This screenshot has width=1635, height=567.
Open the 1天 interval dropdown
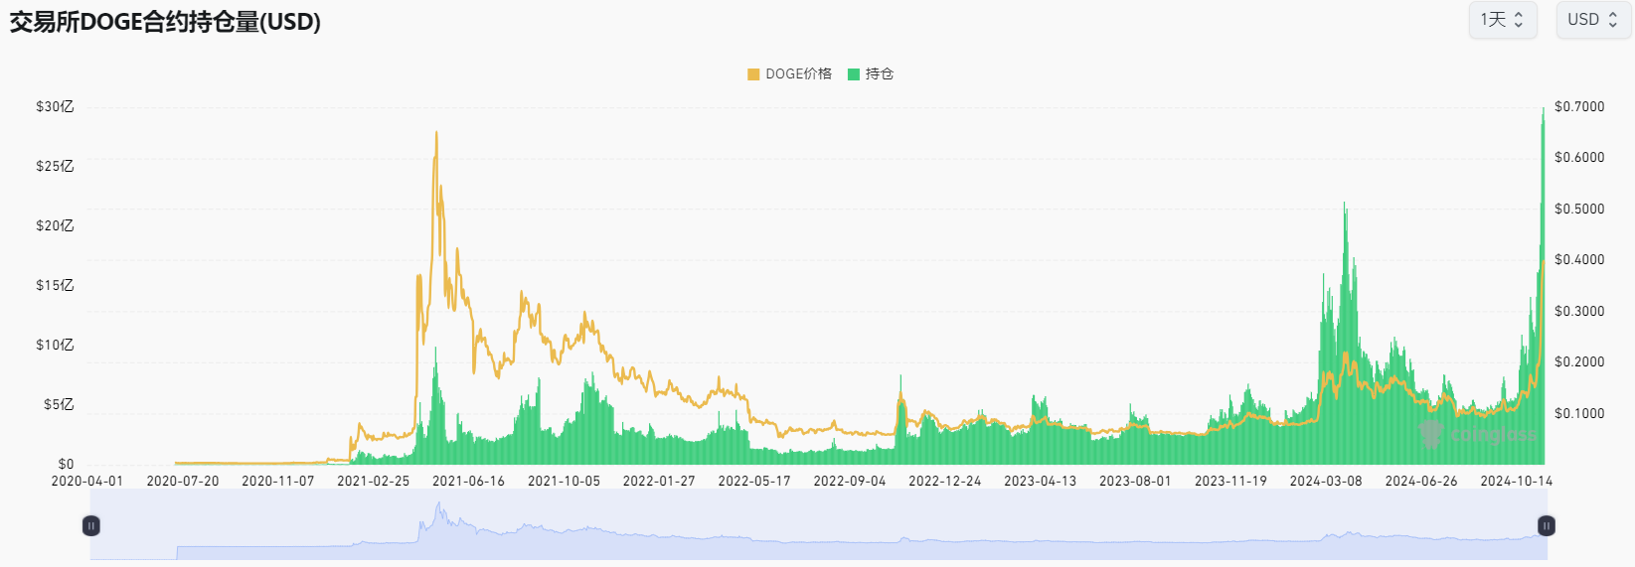point(1503,20)
